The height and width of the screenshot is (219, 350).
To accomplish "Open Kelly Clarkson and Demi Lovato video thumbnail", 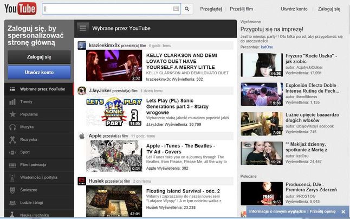I will (x=114, y=66).
